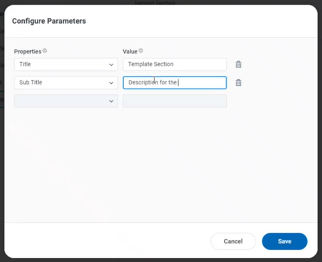
Task: Click the chevron in the blank property dropdown
Action: click(x=111, y=101)
